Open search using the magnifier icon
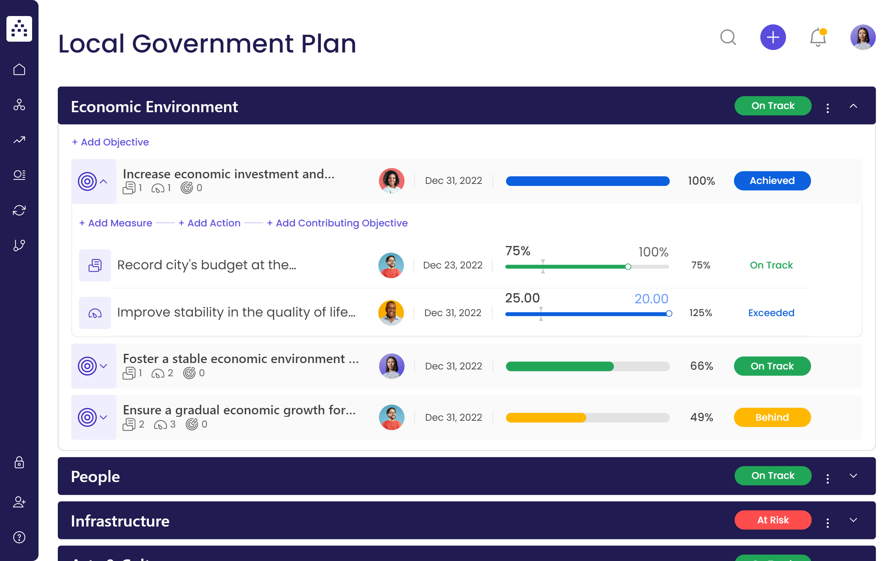895x561 pixels. [728, 37]
